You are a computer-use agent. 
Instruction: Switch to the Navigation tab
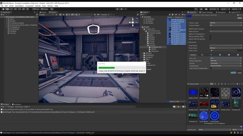point(221,12)
